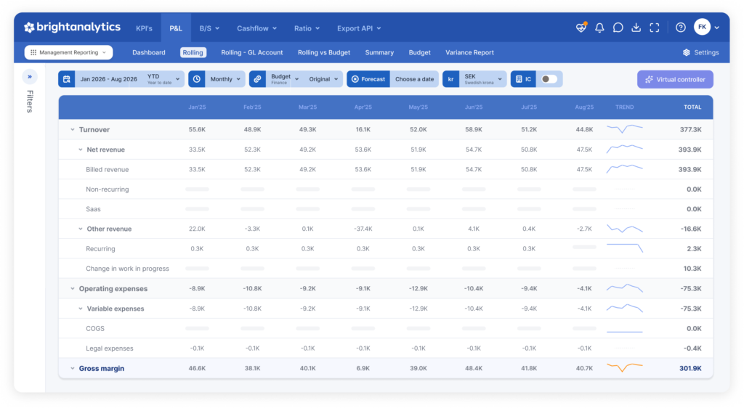Screen dimensions: 744x408
Task: Click the clock icon next to Monthly
Action: 196,79
